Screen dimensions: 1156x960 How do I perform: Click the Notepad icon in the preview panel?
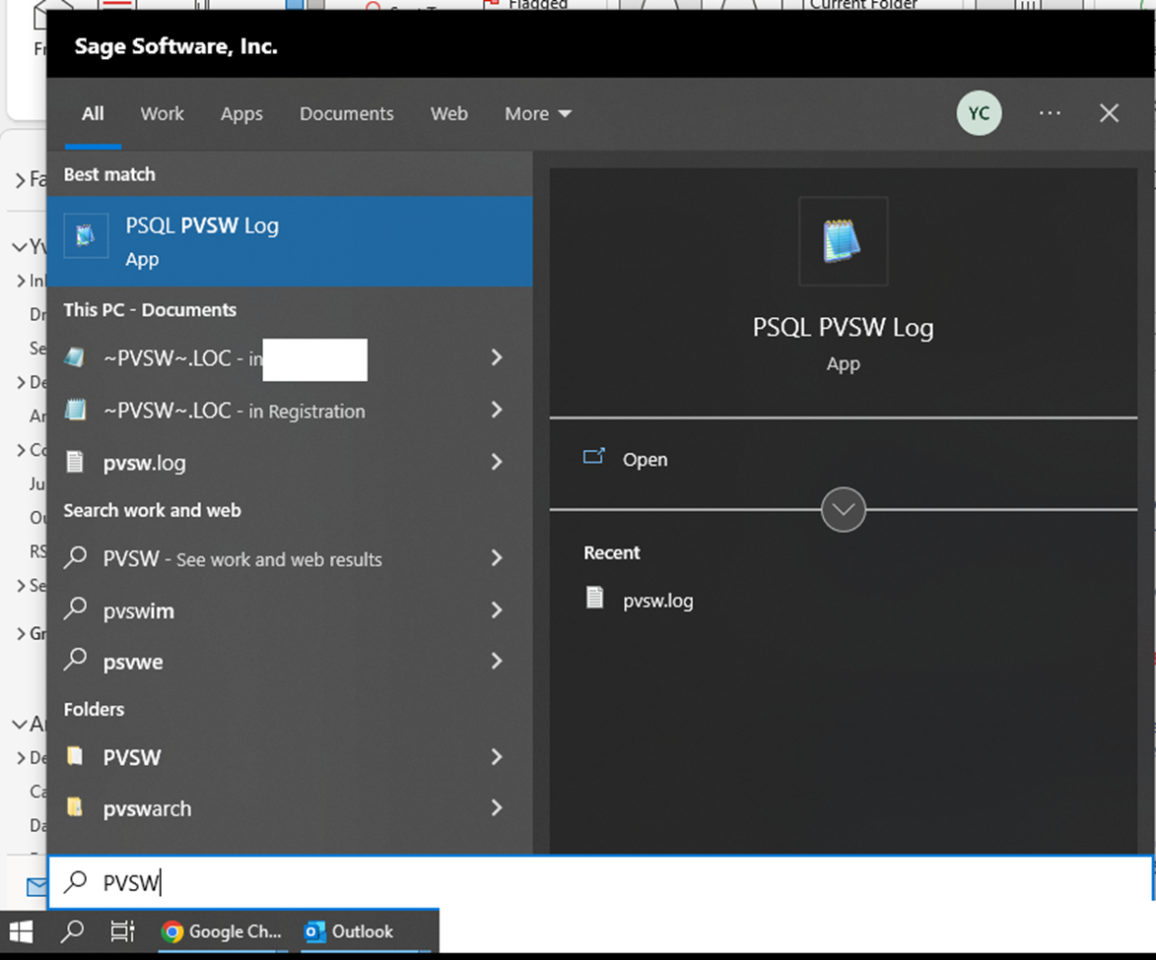click(x=843, y=240)
